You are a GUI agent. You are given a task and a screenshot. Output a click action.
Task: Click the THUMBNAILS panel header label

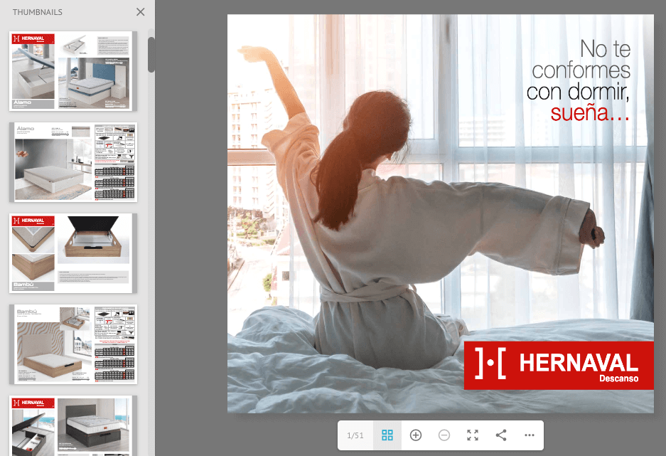pyautogui.click(x=37, y=12)
